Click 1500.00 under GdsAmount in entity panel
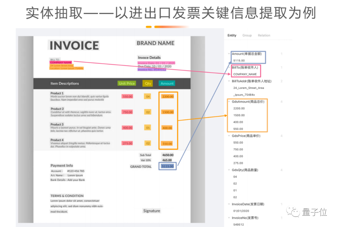The height and width of the screenshot is (227, 338). click(x=239, y=115)
